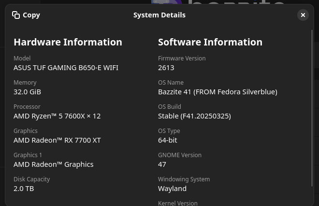This screenshot has width=319, height=206.
Task: Click the Kernel Version label
Action: click(177, 203)
